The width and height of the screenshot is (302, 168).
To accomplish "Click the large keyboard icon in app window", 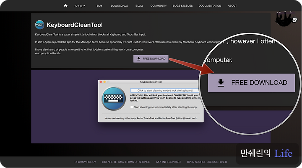I will click(114, 99).
